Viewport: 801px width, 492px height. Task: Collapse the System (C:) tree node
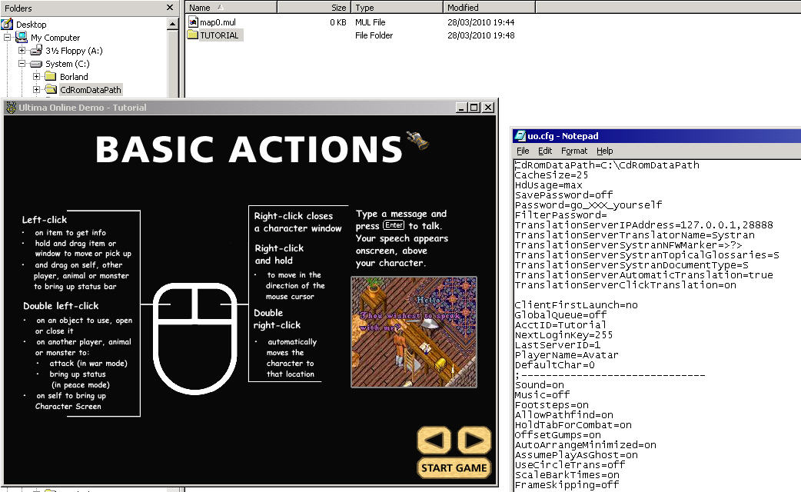point(22,64)
